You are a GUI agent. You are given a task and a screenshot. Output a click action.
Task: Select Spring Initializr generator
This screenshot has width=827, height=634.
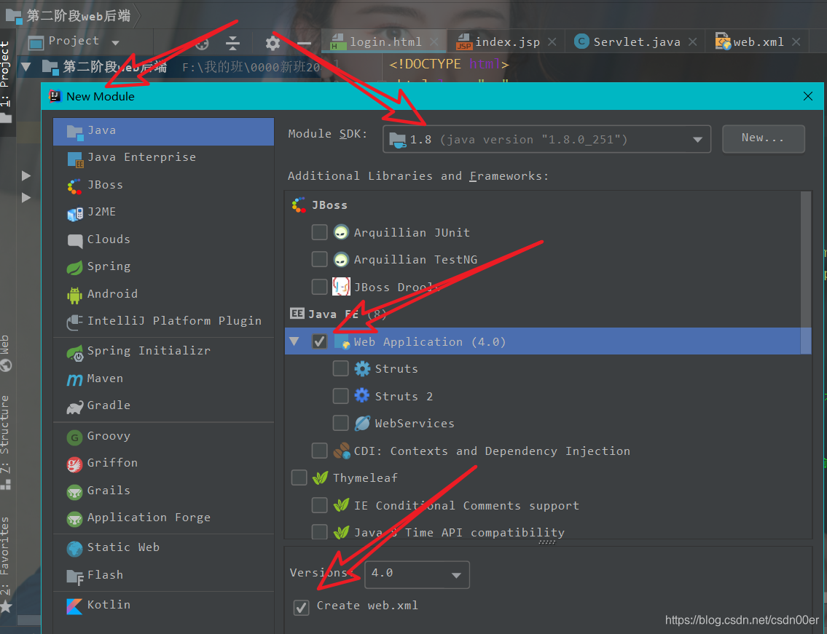(163, 351)
